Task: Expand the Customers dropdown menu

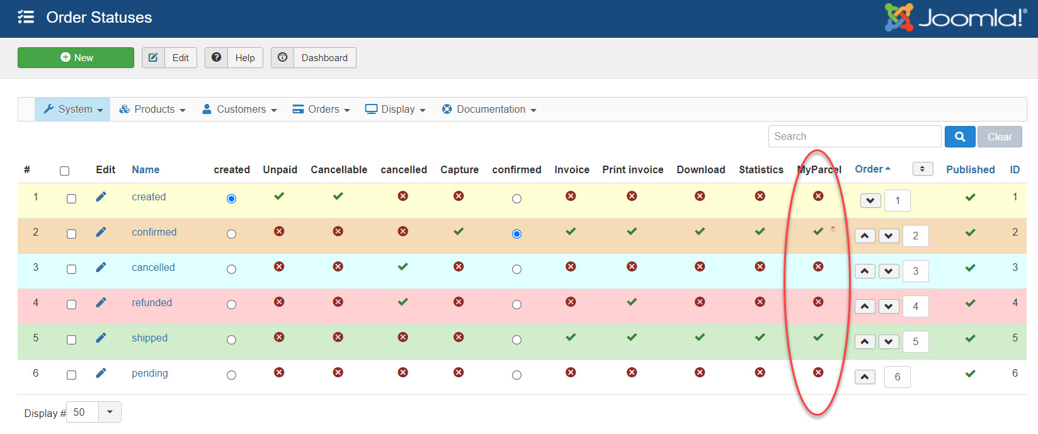Action: click(239, 110)
